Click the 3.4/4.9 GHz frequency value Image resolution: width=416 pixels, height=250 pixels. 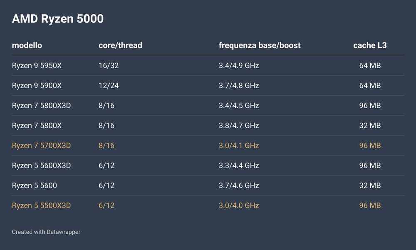point(239,66)
